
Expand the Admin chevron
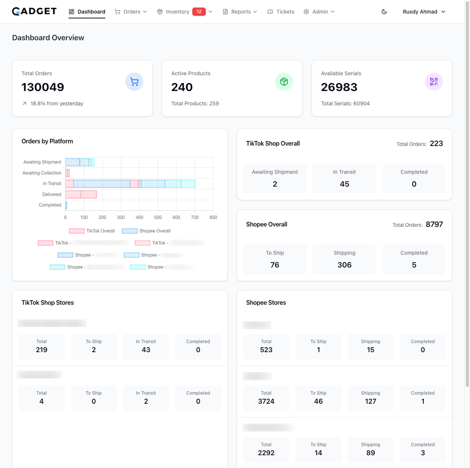click(x=333, y=11)
